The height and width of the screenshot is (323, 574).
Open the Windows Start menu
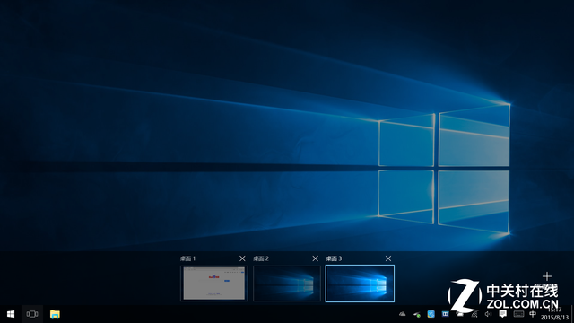tap(11, 314)
